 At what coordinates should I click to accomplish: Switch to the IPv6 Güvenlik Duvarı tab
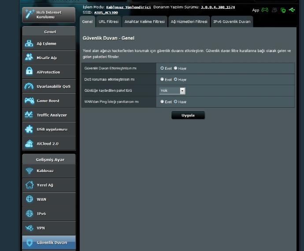click(232, 22)
